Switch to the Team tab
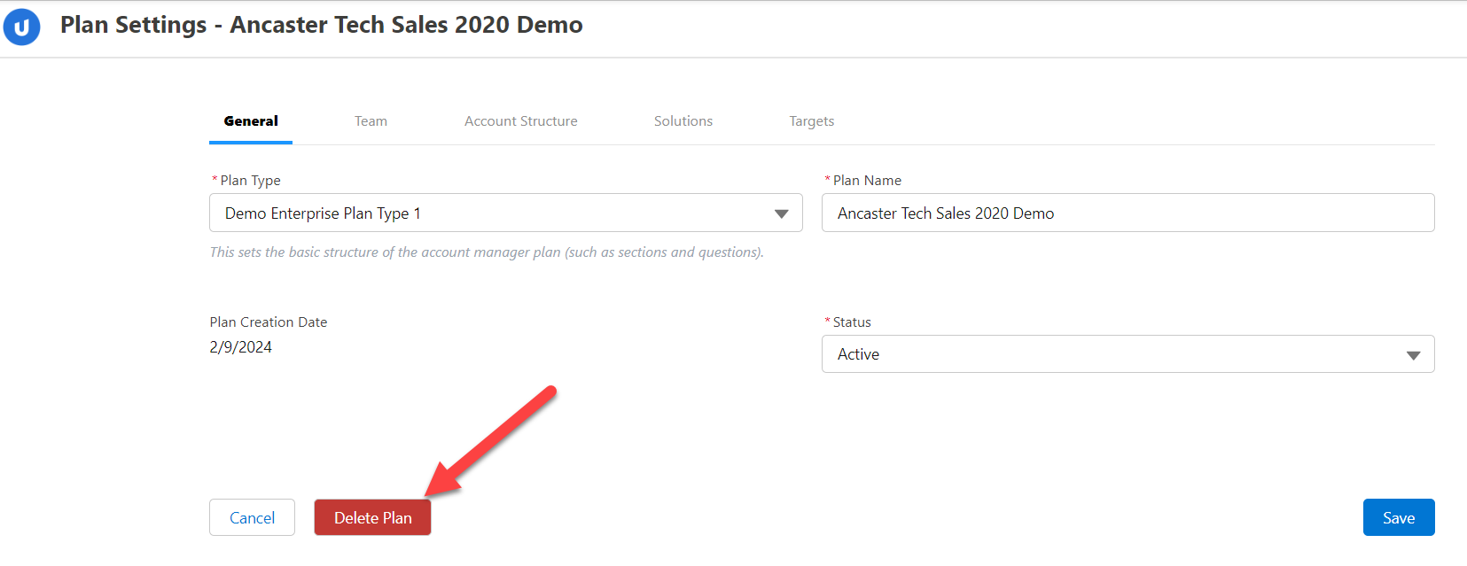This screenshot has height=566, width=1467. click(371, 121)
